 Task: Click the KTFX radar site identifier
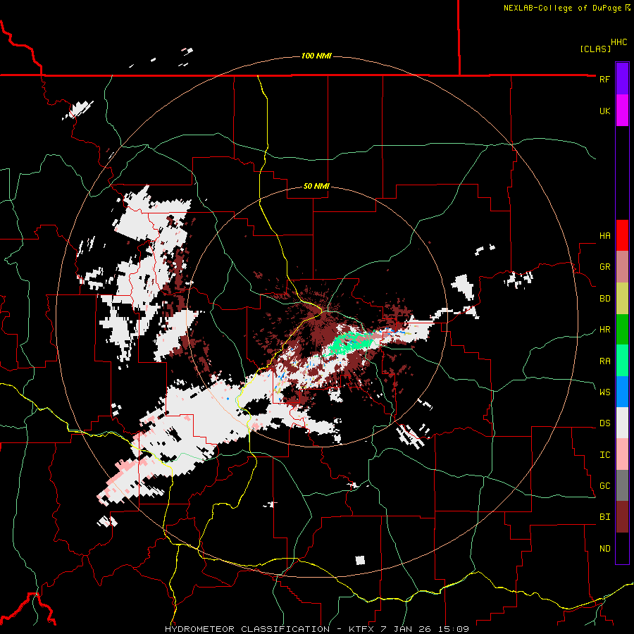(362, 629)
